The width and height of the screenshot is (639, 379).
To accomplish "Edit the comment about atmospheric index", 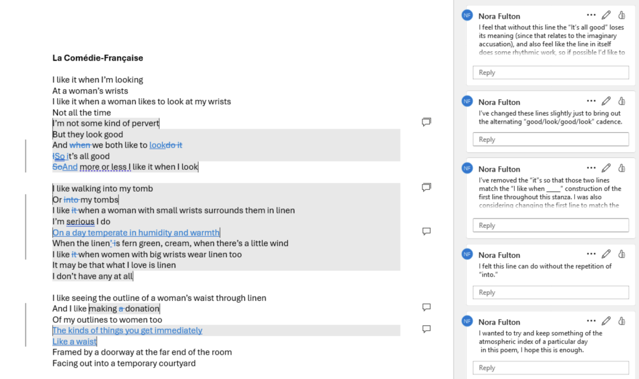I will [606, 321].
